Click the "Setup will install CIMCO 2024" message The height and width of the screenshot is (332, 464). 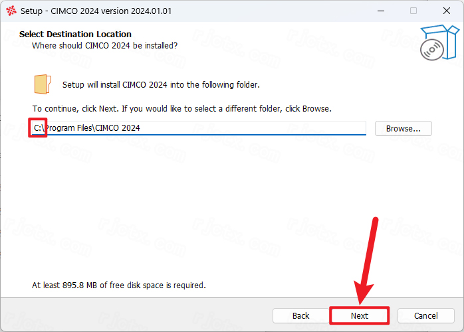pyautogui.click(x=161, y=85)
